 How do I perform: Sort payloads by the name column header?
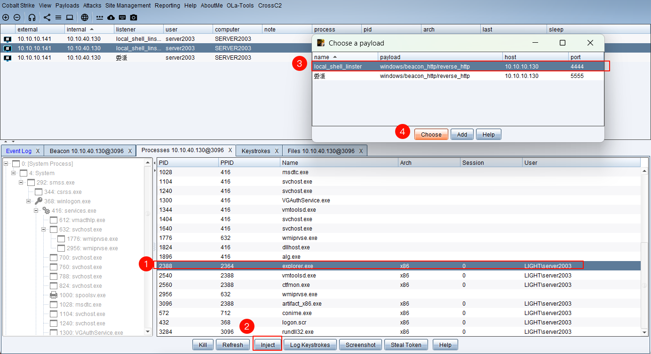(x=345, y=57)
